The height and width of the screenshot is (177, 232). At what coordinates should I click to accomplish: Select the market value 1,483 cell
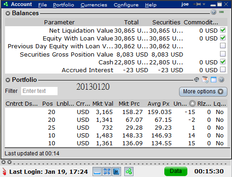pyautogui.click(x=104, y=136)
